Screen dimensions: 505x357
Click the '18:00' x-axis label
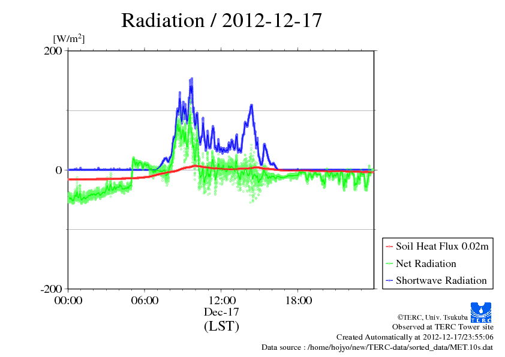point(299,301)
